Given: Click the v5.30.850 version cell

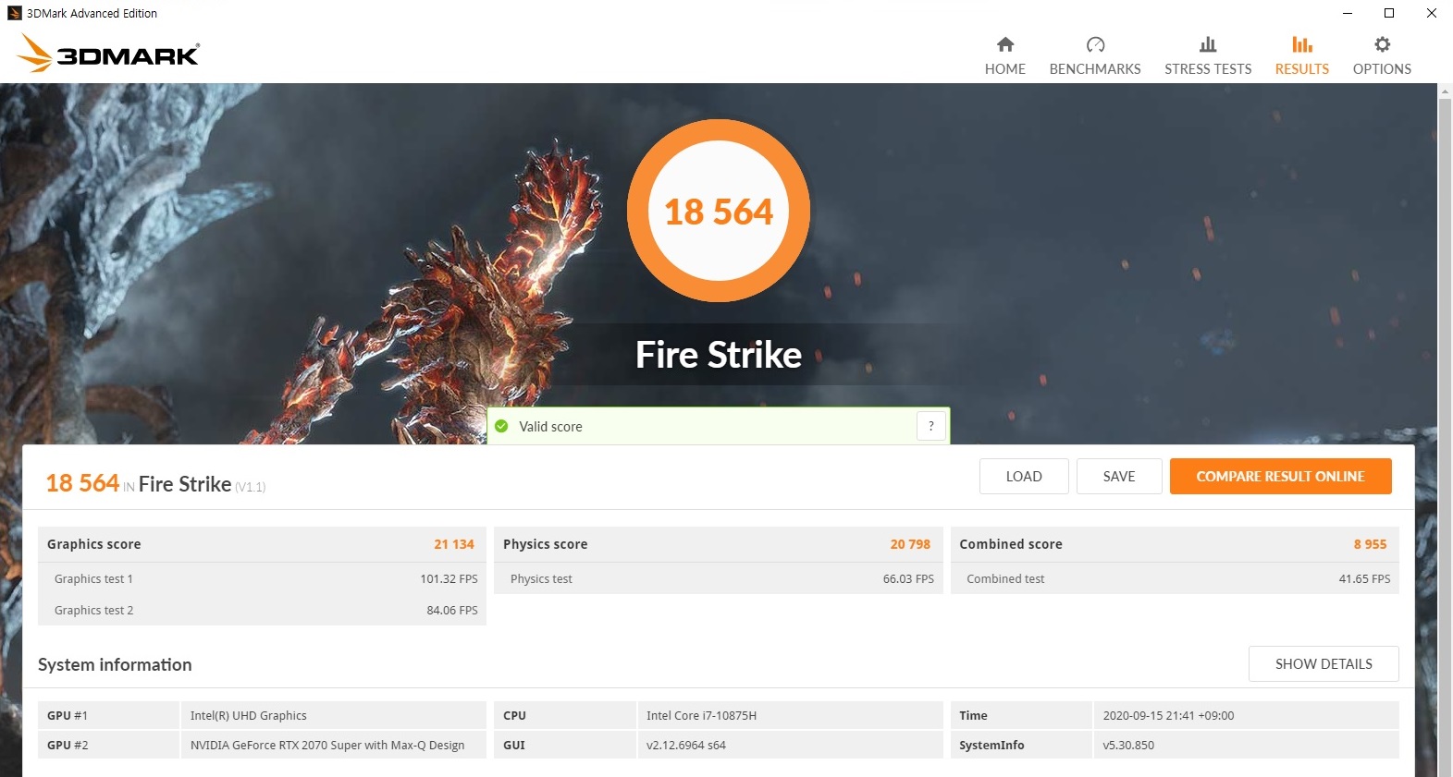Looking at the screenshot, I should 1246,745.
